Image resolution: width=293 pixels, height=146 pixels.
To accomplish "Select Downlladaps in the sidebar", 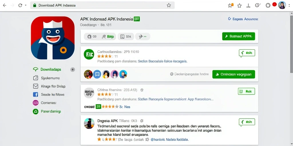I will point(51,70).
